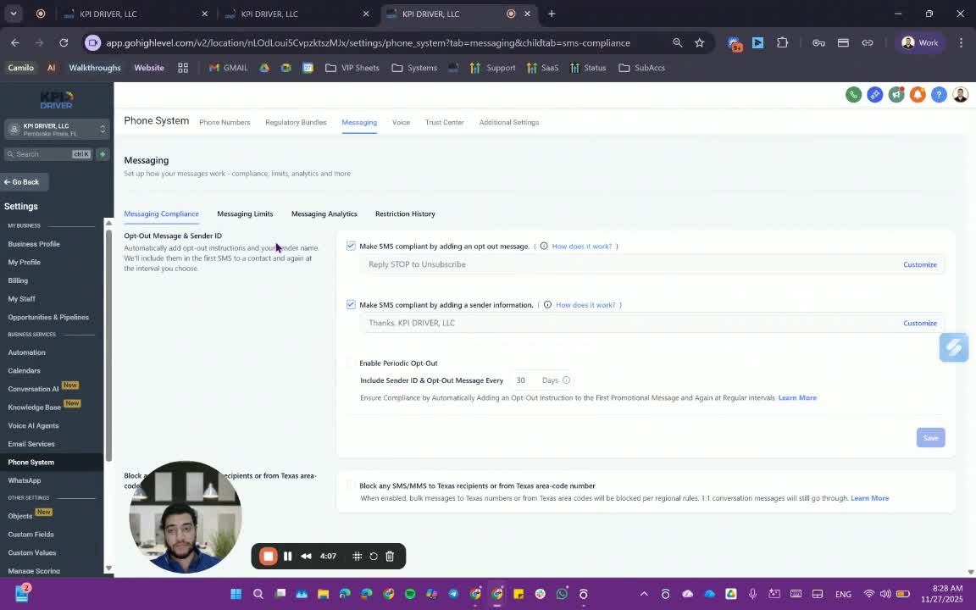This screenshot has width=976, height=610.
Task: Click the green quick-add icon beside search
Action: (x=103, y=153)
